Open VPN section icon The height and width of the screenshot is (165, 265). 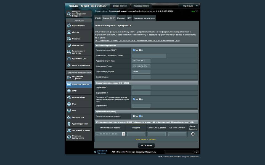tap(69, 111)
